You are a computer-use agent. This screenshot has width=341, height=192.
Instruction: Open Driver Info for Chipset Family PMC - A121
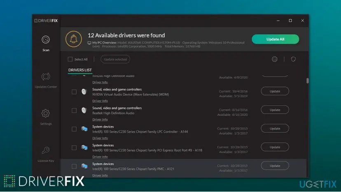click(100, 176)
